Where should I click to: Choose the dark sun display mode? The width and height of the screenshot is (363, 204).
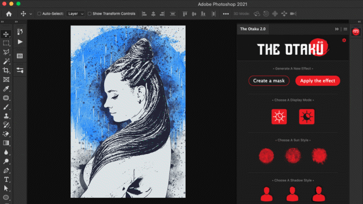307,117
